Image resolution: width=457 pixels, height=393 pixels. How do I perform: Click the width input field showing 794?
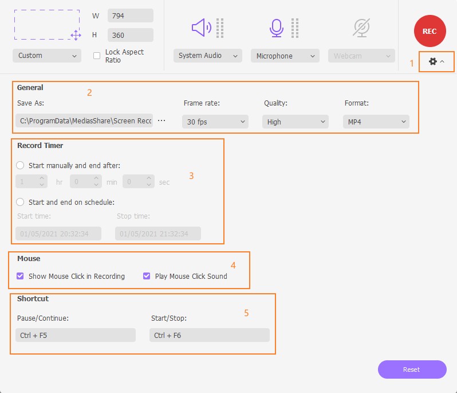(x=130, y=15)
